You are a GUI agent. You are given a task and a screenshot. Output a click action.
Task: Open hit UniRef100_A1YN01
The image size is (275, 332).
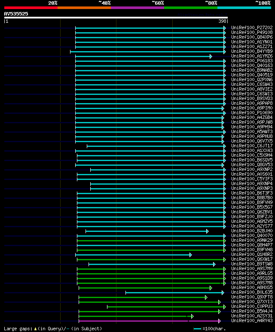coord(252,42)
